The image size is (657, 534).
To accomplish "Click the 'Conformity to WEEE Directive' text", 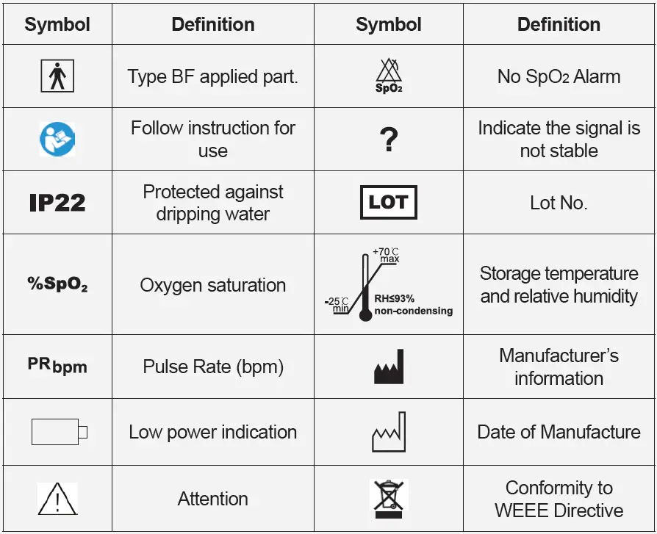I will (x=559, y=499).
